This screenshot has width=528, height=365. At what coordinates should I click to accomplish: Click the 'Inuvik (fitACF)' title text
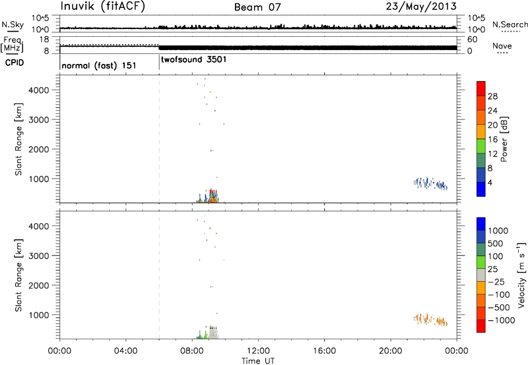[102, 6]
